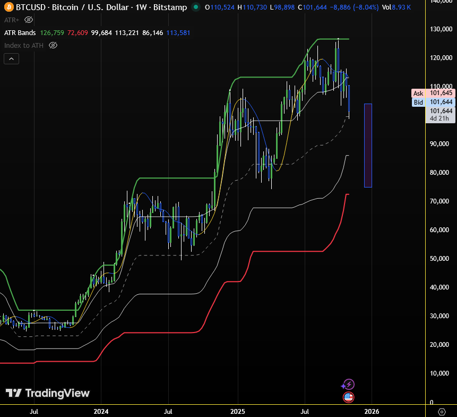Click the 50,000 price axis label
This screenshot has height=417, width=457.
pyautogui.click(x=439, y=258)
